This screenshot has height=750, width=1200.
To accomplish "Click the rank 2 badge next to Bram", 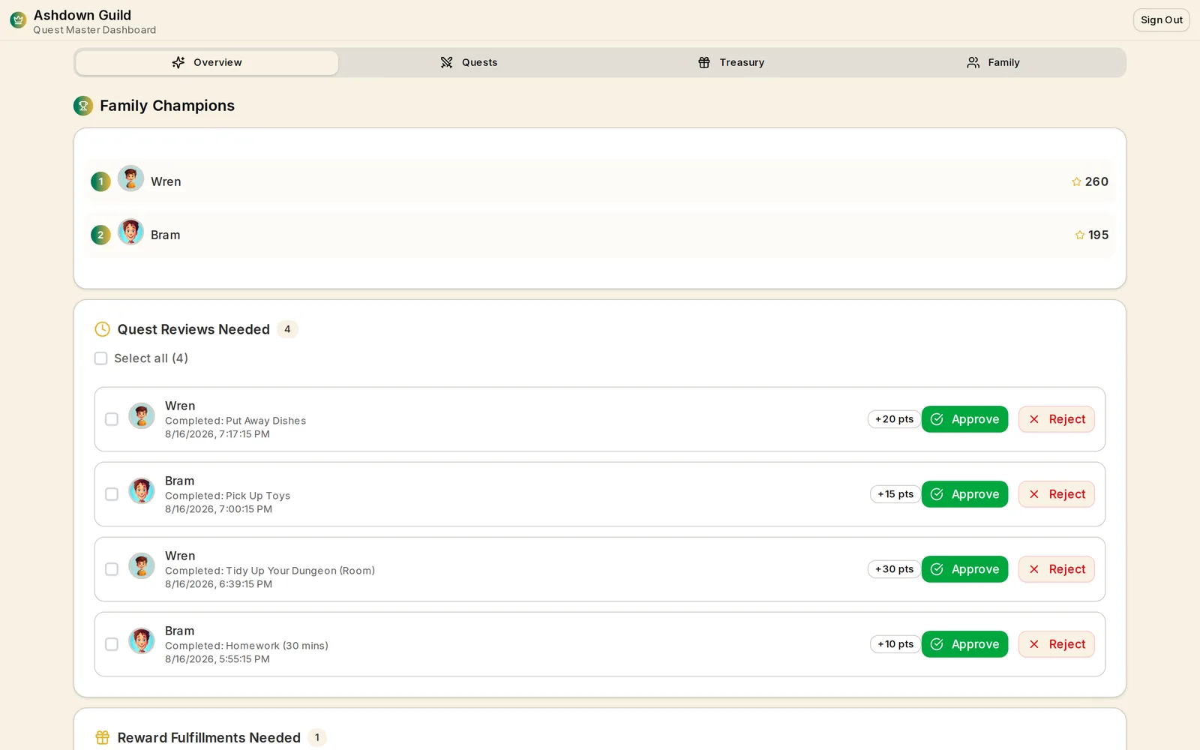I will (100, 235).
